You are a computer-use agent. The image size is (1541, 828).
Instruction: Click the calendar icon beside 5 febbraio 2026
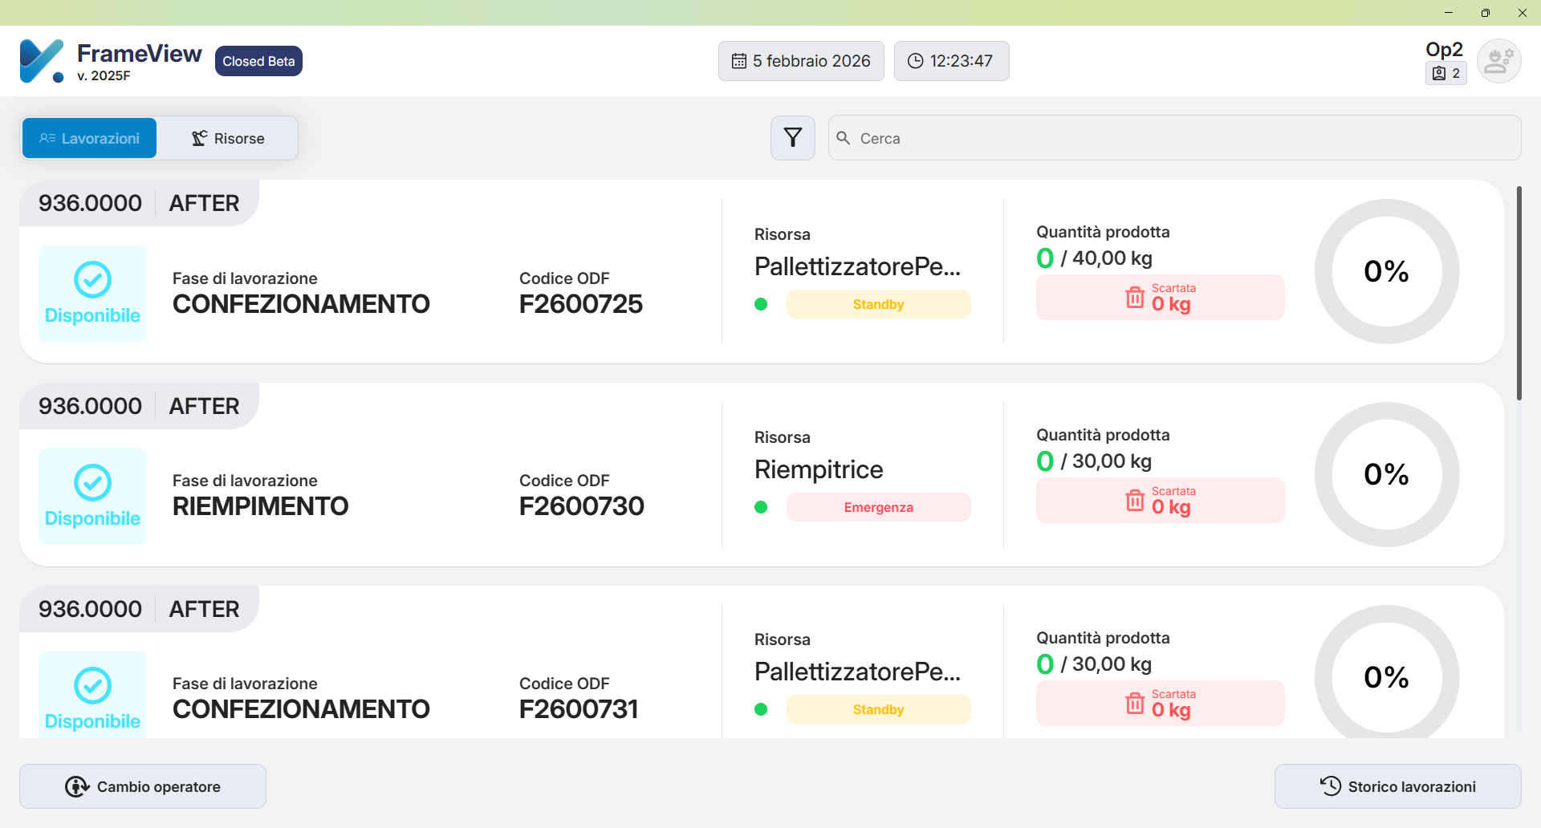[739, 61]
